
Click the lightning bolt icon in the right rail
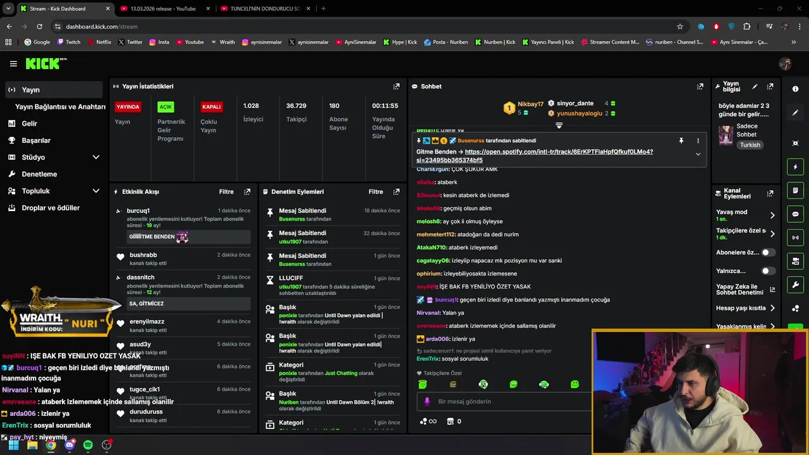796,167
